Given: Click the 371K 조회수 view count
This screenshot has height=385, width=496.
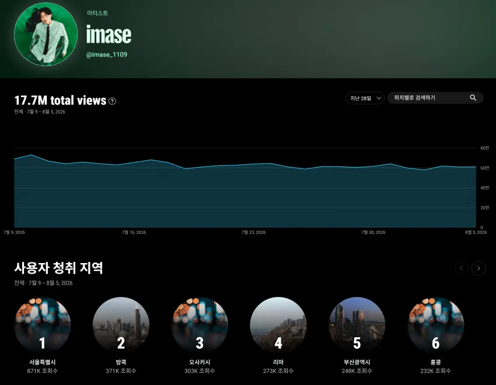Looking at the screenshot, I should pos(121,371).
